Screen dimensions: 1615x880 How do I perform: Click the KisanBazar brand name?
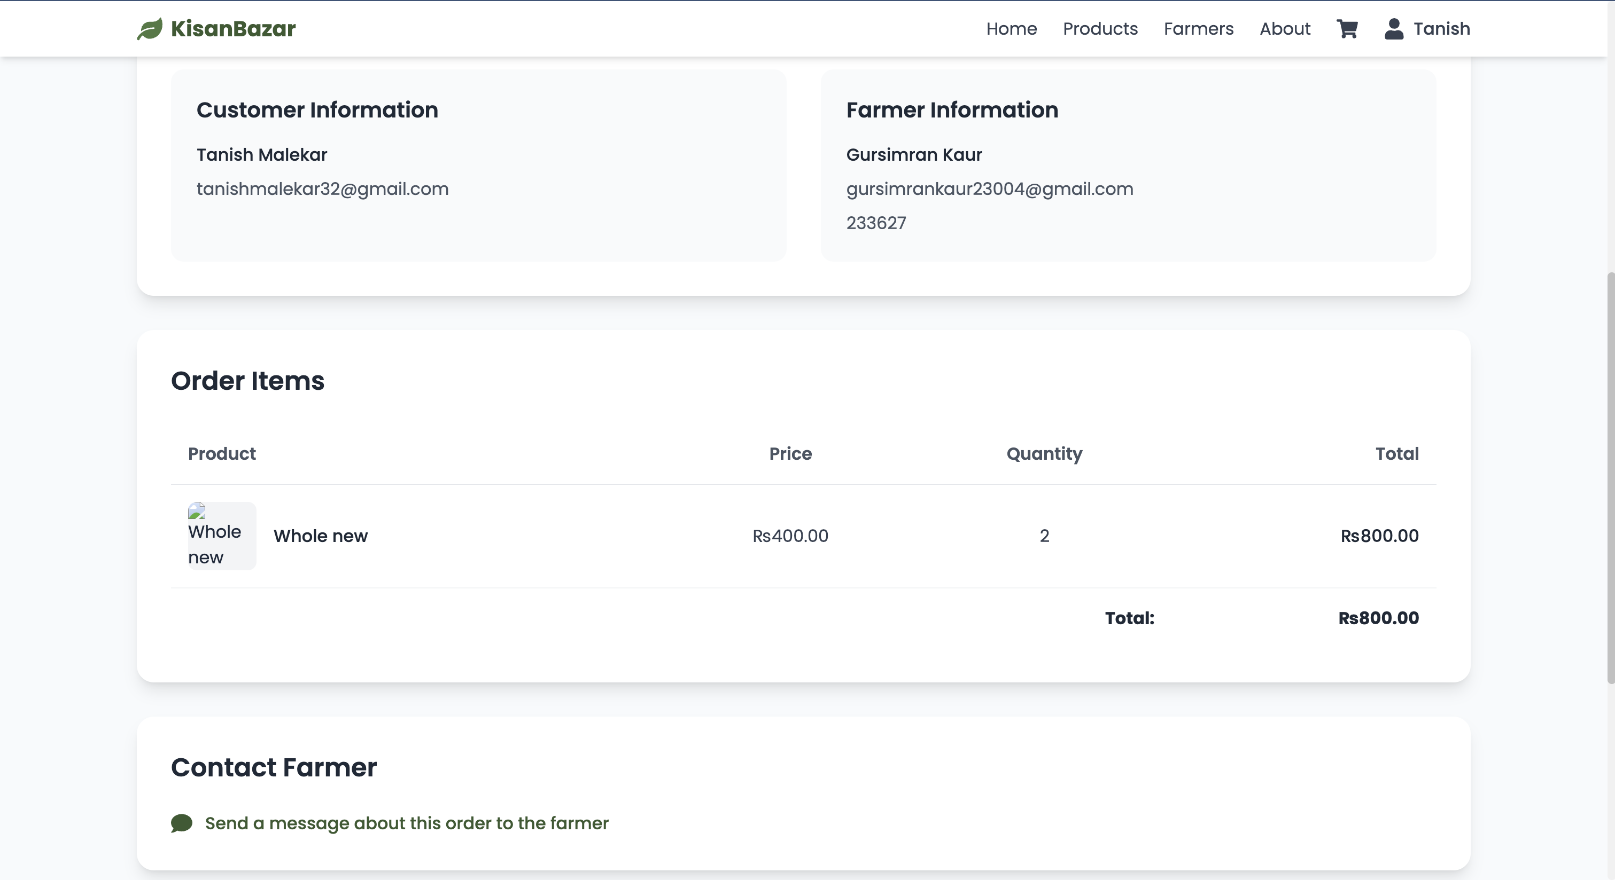233,29
